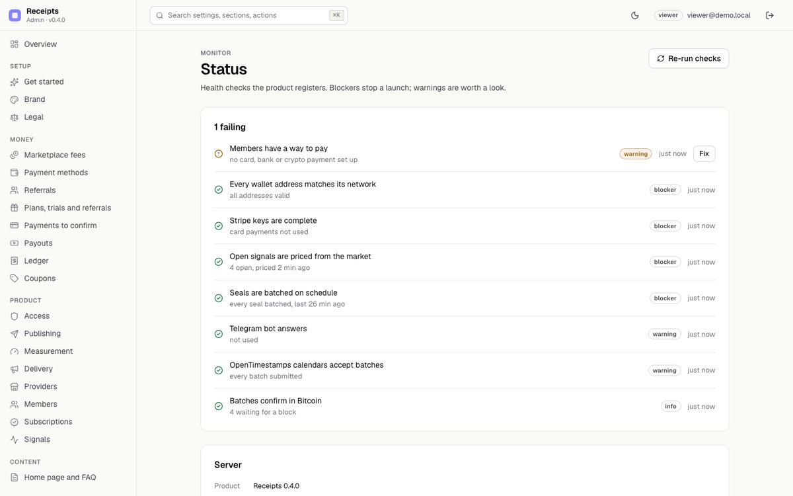Click the Search settings, sections, actions field
The height and width of the screenshot is (496, 793).
(x=248, y=15)
